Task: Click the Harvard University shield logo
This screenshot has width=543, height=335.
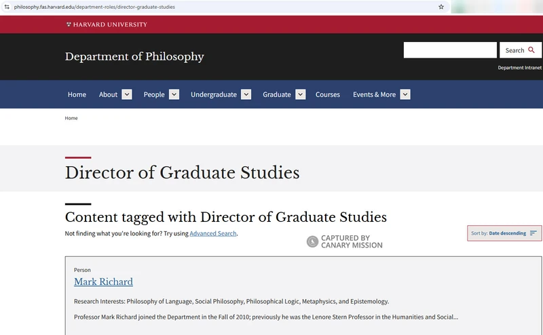Action: pos(69,24)
